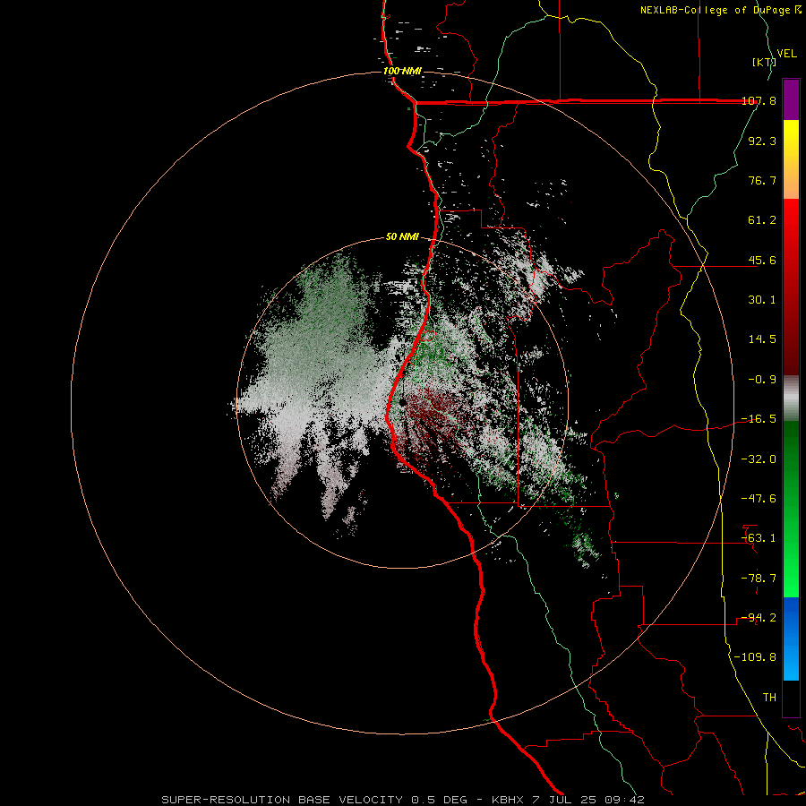Select the gray near-zero segment of the color bar
Screen dimensions: 806x806
pyautogui.click(x=791, y=399)
